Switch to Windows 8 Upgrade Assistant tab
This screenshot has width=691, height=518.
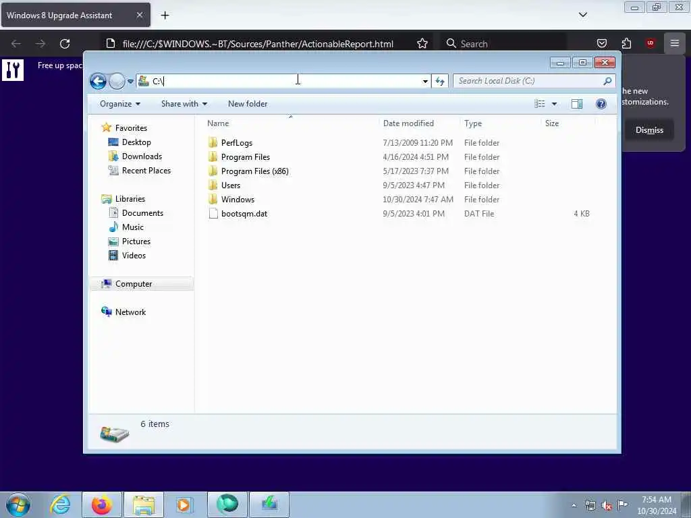(x=76, y=15)
